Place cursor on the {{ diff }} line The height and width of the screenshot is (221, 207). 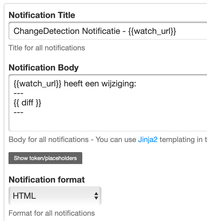27,103
